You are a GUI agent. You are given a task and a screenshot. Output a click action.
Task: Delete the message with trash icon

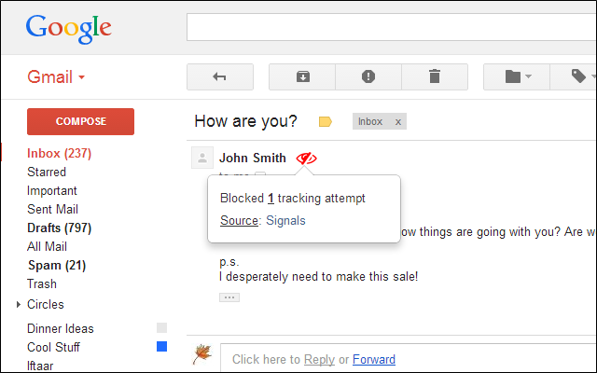click(x=435, y=76)
